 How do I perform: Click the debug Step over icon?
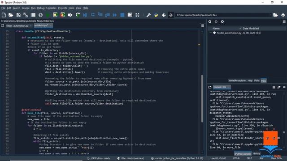pyautogui.click(x=93, y=15)
